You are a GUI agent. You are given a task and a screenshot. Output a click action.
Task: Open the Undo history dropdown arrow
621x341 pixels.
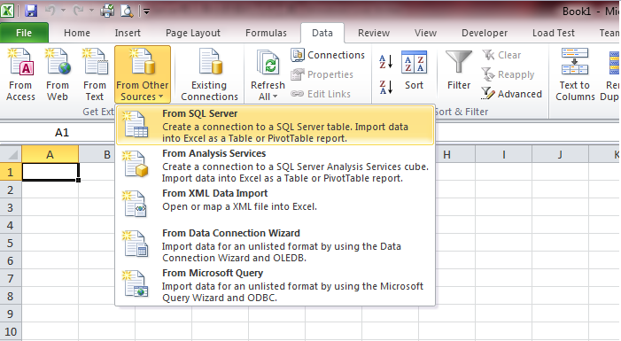pos(64,11)
